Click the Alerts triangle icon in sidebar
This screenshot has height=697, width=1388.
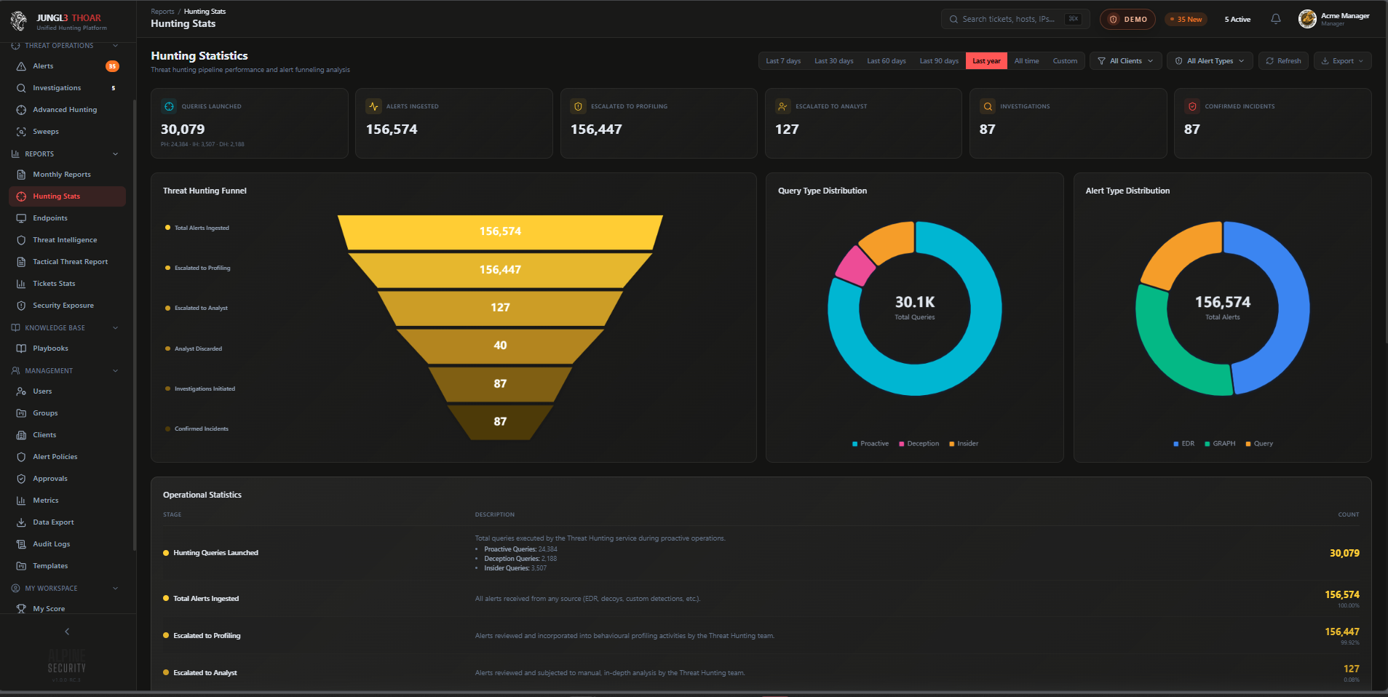point(21,66)
